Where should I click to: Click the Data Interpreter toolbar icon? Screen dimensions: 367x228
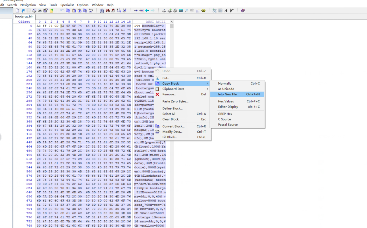coord(220,10)
